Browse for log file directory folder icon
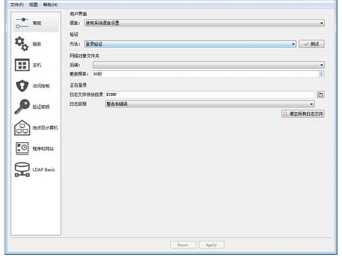The image size is (342, 258). tap(321, 95)
